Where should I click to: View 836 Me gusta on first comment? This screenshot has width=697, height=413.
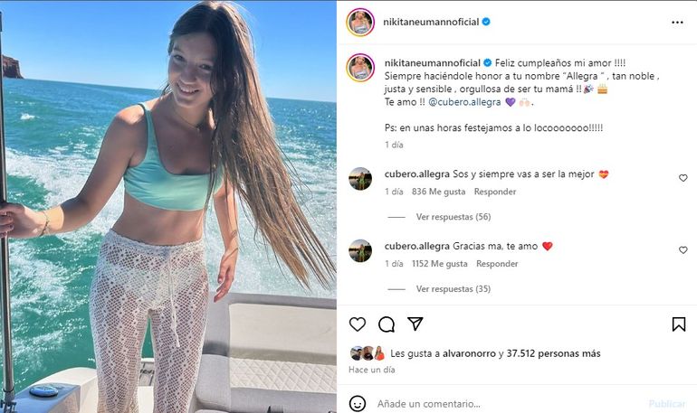coord(438,192)
